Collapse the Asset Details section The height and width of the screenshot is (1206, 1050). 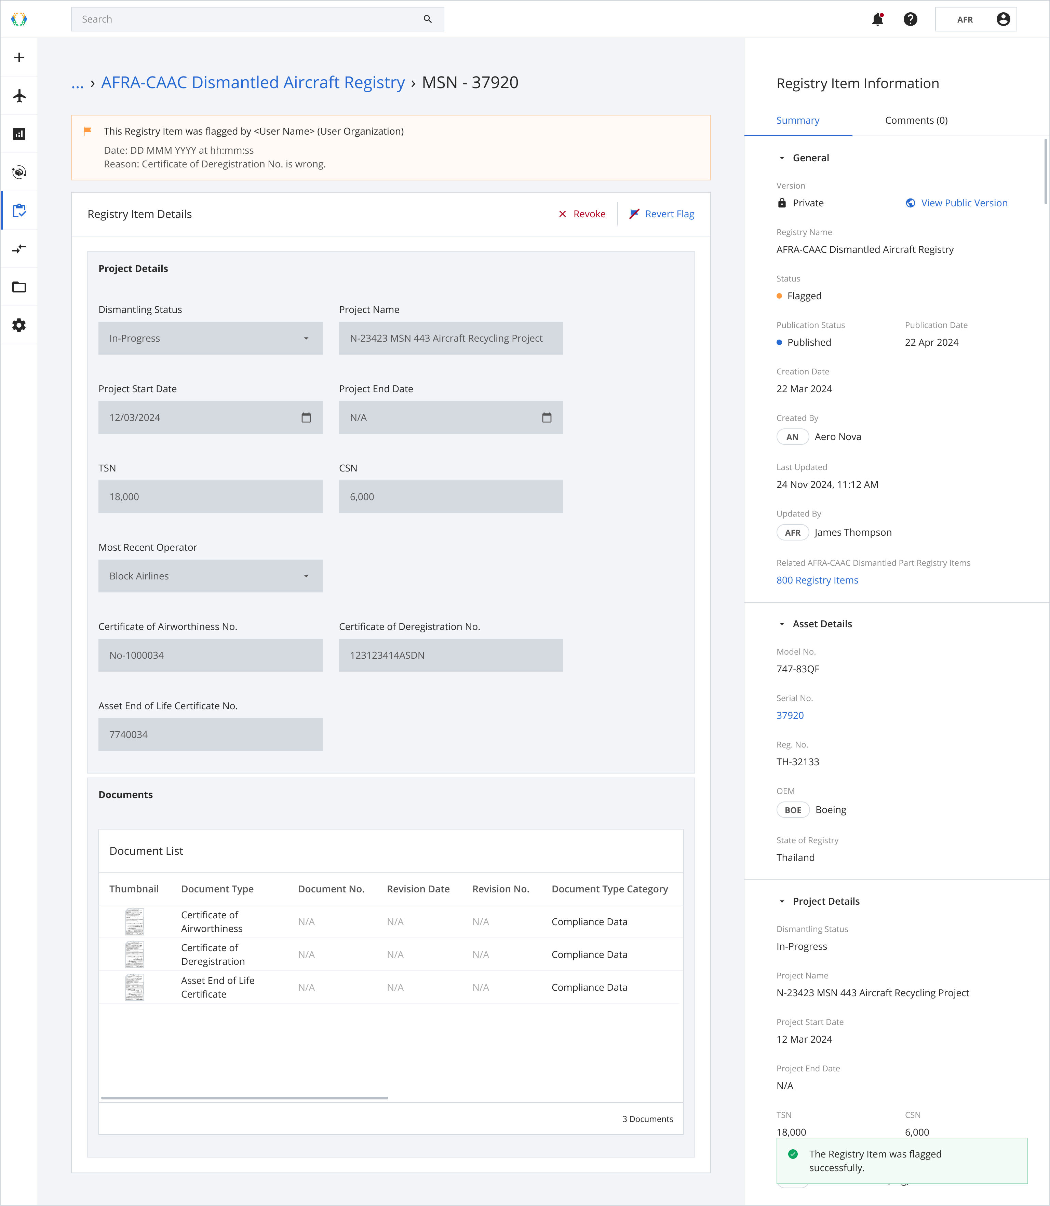[x=782, y=625]
